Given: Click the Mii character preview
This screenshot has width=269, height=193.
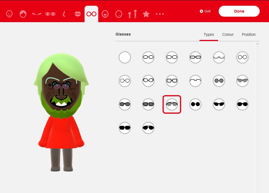Looking at the screenshot, I should click(61, 112).
